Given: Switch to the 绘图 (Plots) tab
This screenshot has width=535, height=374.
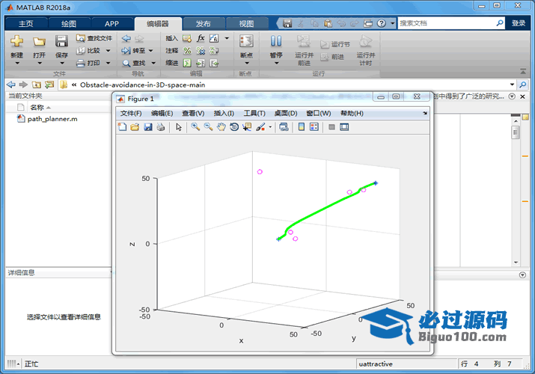Looking at the screenshot, I should pos(69,23).
